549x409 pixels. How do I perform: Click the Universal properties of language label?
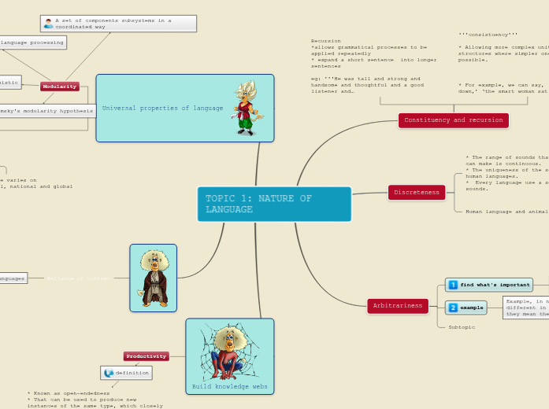pos(163,109)
